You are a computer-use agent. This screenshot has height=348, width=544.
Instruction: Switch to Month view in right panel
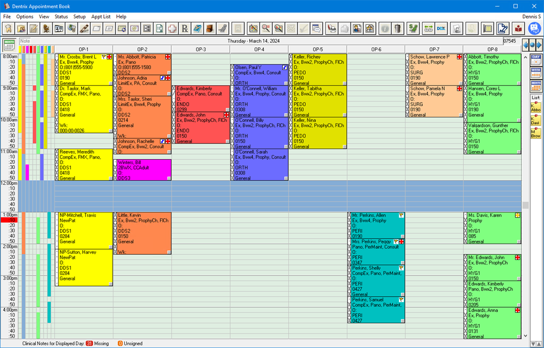pos(535,86)
